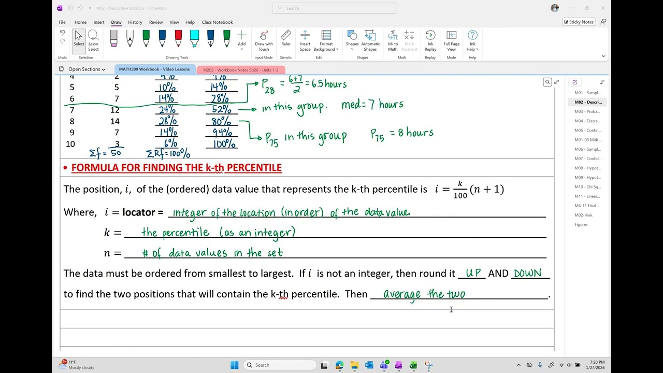The height and width of the screenshot is (373, 663).
Task: Open the Shapes gallery dropdown
Action: tap(352, 39)
